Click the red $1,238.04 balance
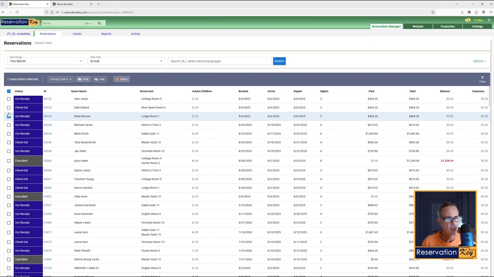Image resolution: width=494 pixels, height=277 pixels. pos(447,161)
